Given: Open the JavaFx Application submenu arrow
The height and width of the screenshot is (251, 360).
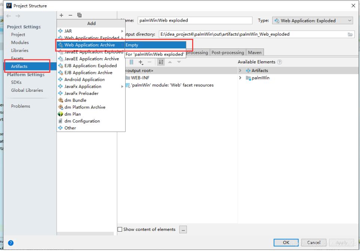Looking at the screenshot, I should point(122,87).
